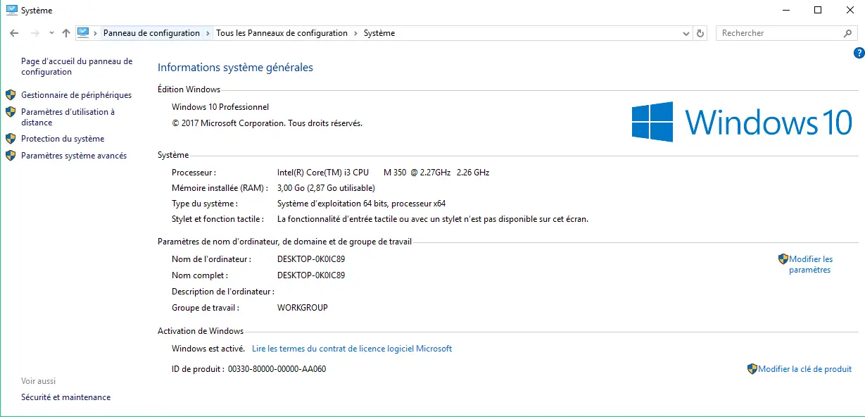This screenshot has width=865, height=417.
Task: Click the 2017 Microsoft Corporation copyright line
Action: pos(267,123)
